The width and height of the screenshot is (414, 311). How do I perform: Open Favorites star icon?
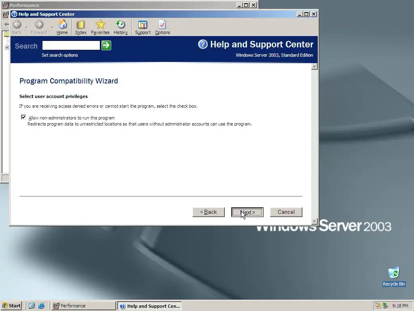click(x=100, y=25)
